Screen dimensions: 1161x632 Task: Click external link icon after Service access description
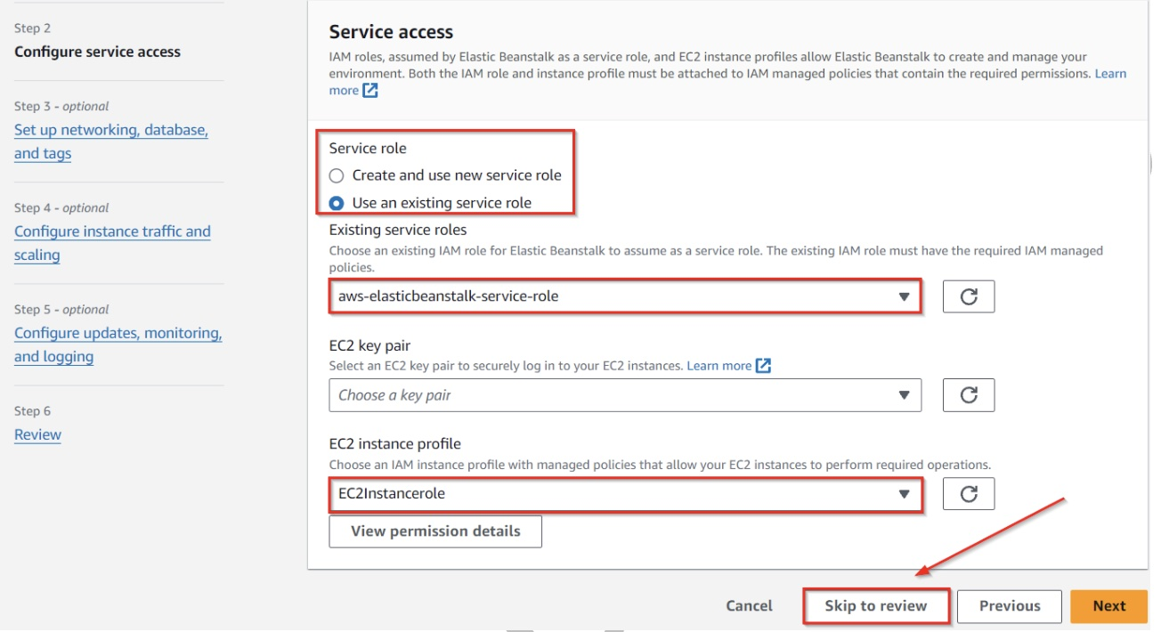[x=370, y=91]
